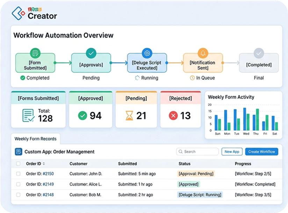Click the Create Workflow button

261,152
